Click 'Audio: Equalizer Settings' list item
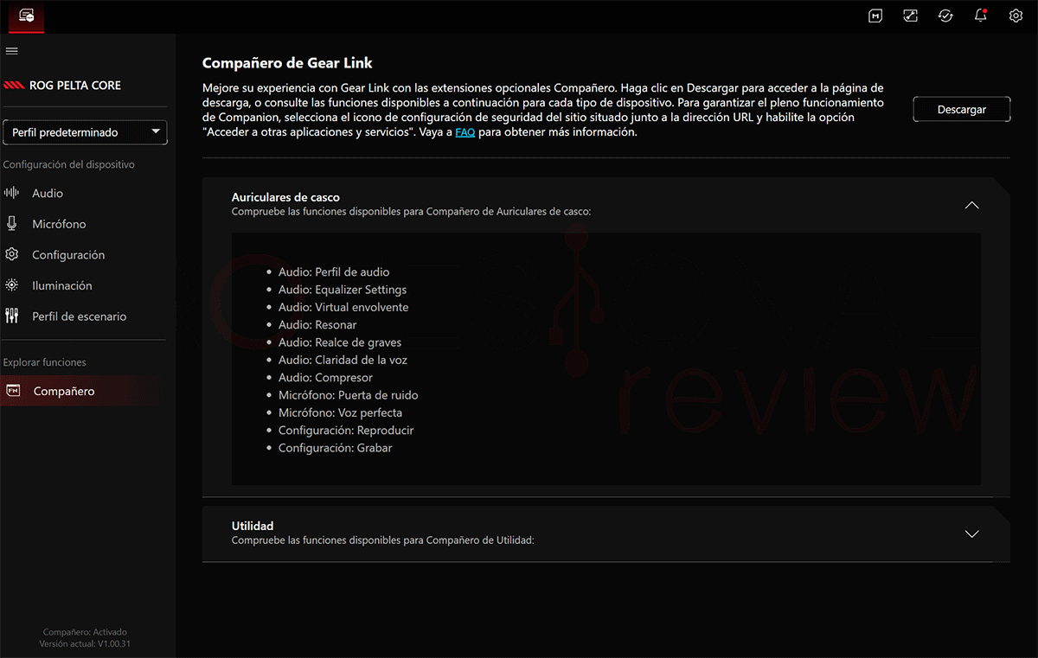 tap(343, 290)
